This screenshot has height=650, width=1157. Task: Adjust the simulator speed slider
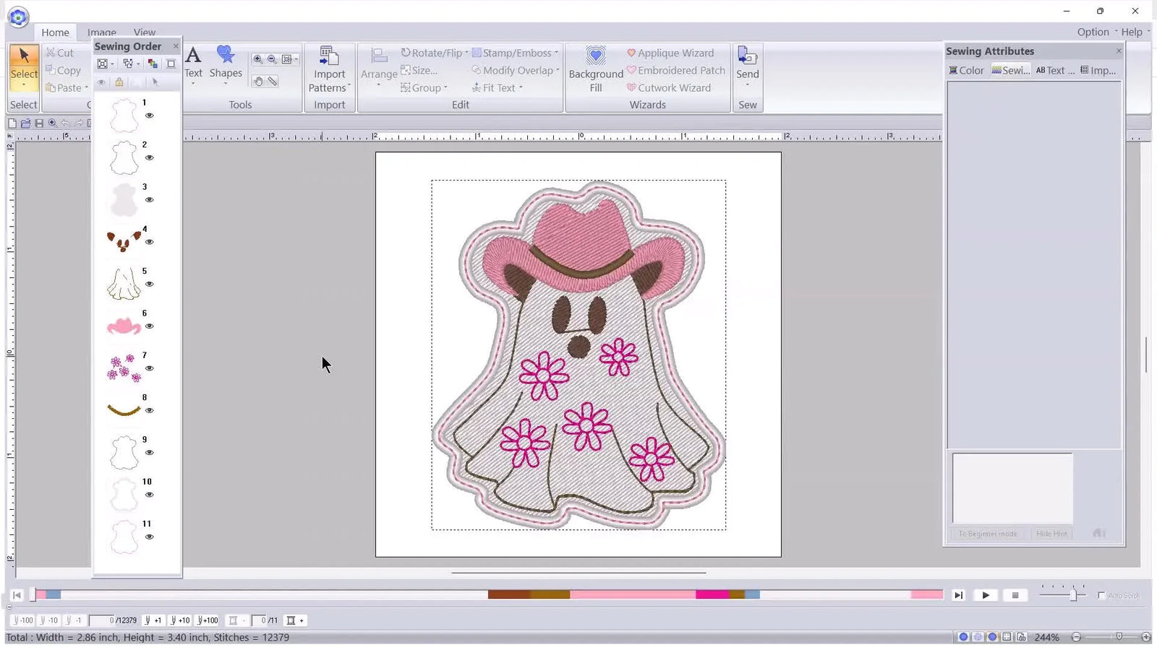pos(1074,595)
